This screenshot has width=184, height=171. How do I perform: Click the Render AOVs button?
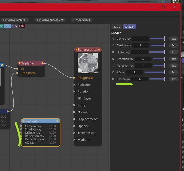click(x=82, y=20)
